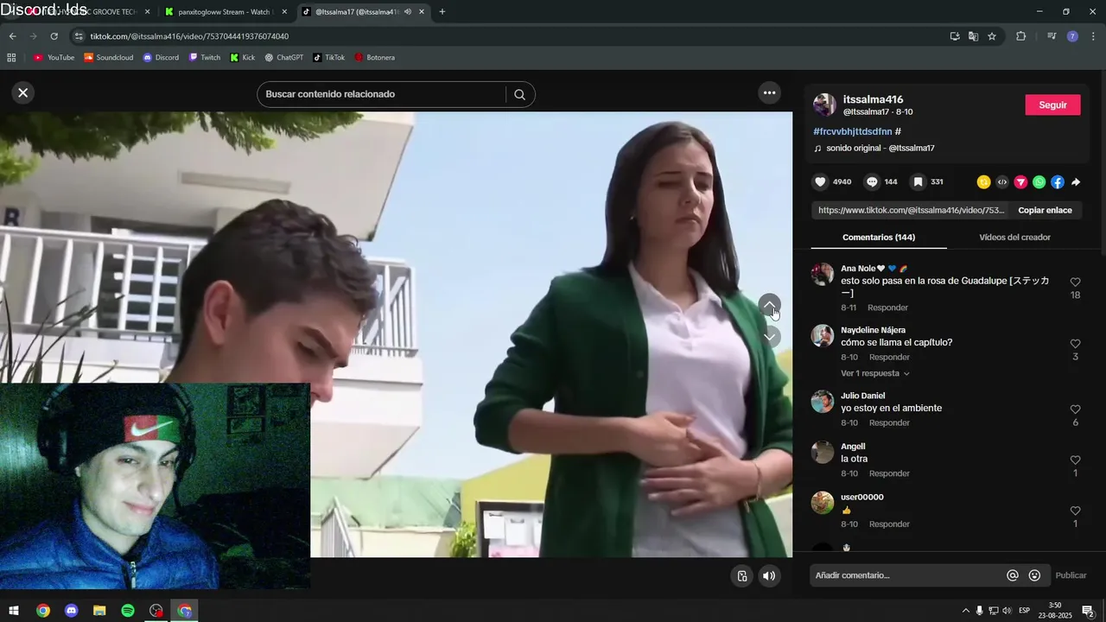Switch to 'Videos del creador' tab
The height and width of the screenshot is (622, 1106).
point(1014,237)
